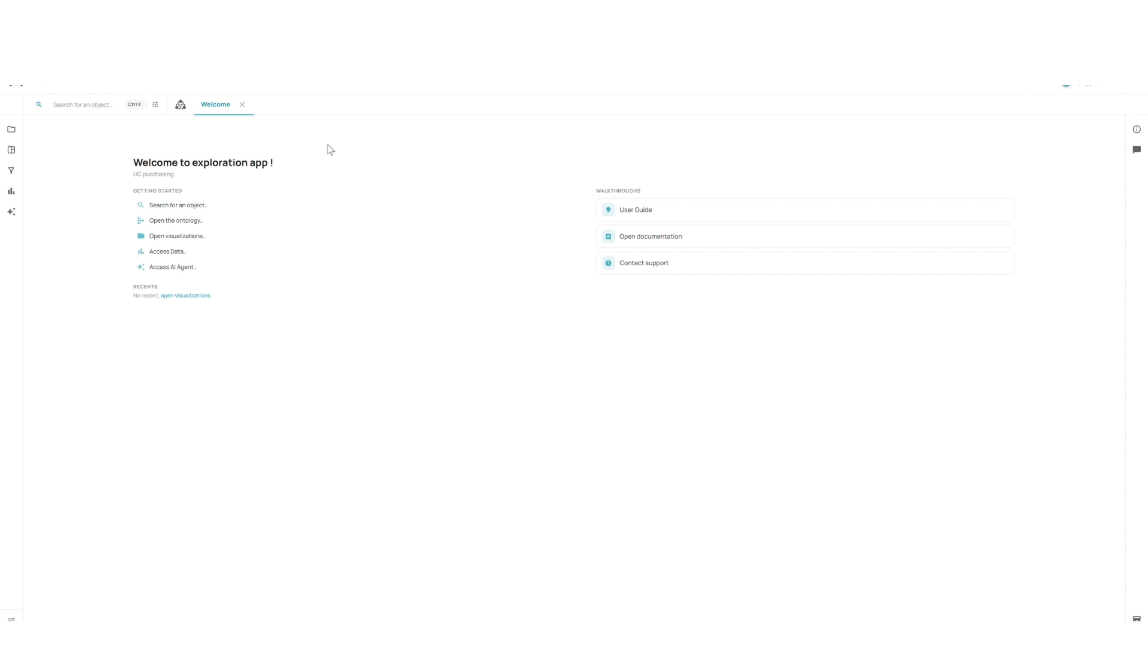Choose Access AI Agent link
The width and height of the screenshot is (1148, 645).
pos(173,267)
